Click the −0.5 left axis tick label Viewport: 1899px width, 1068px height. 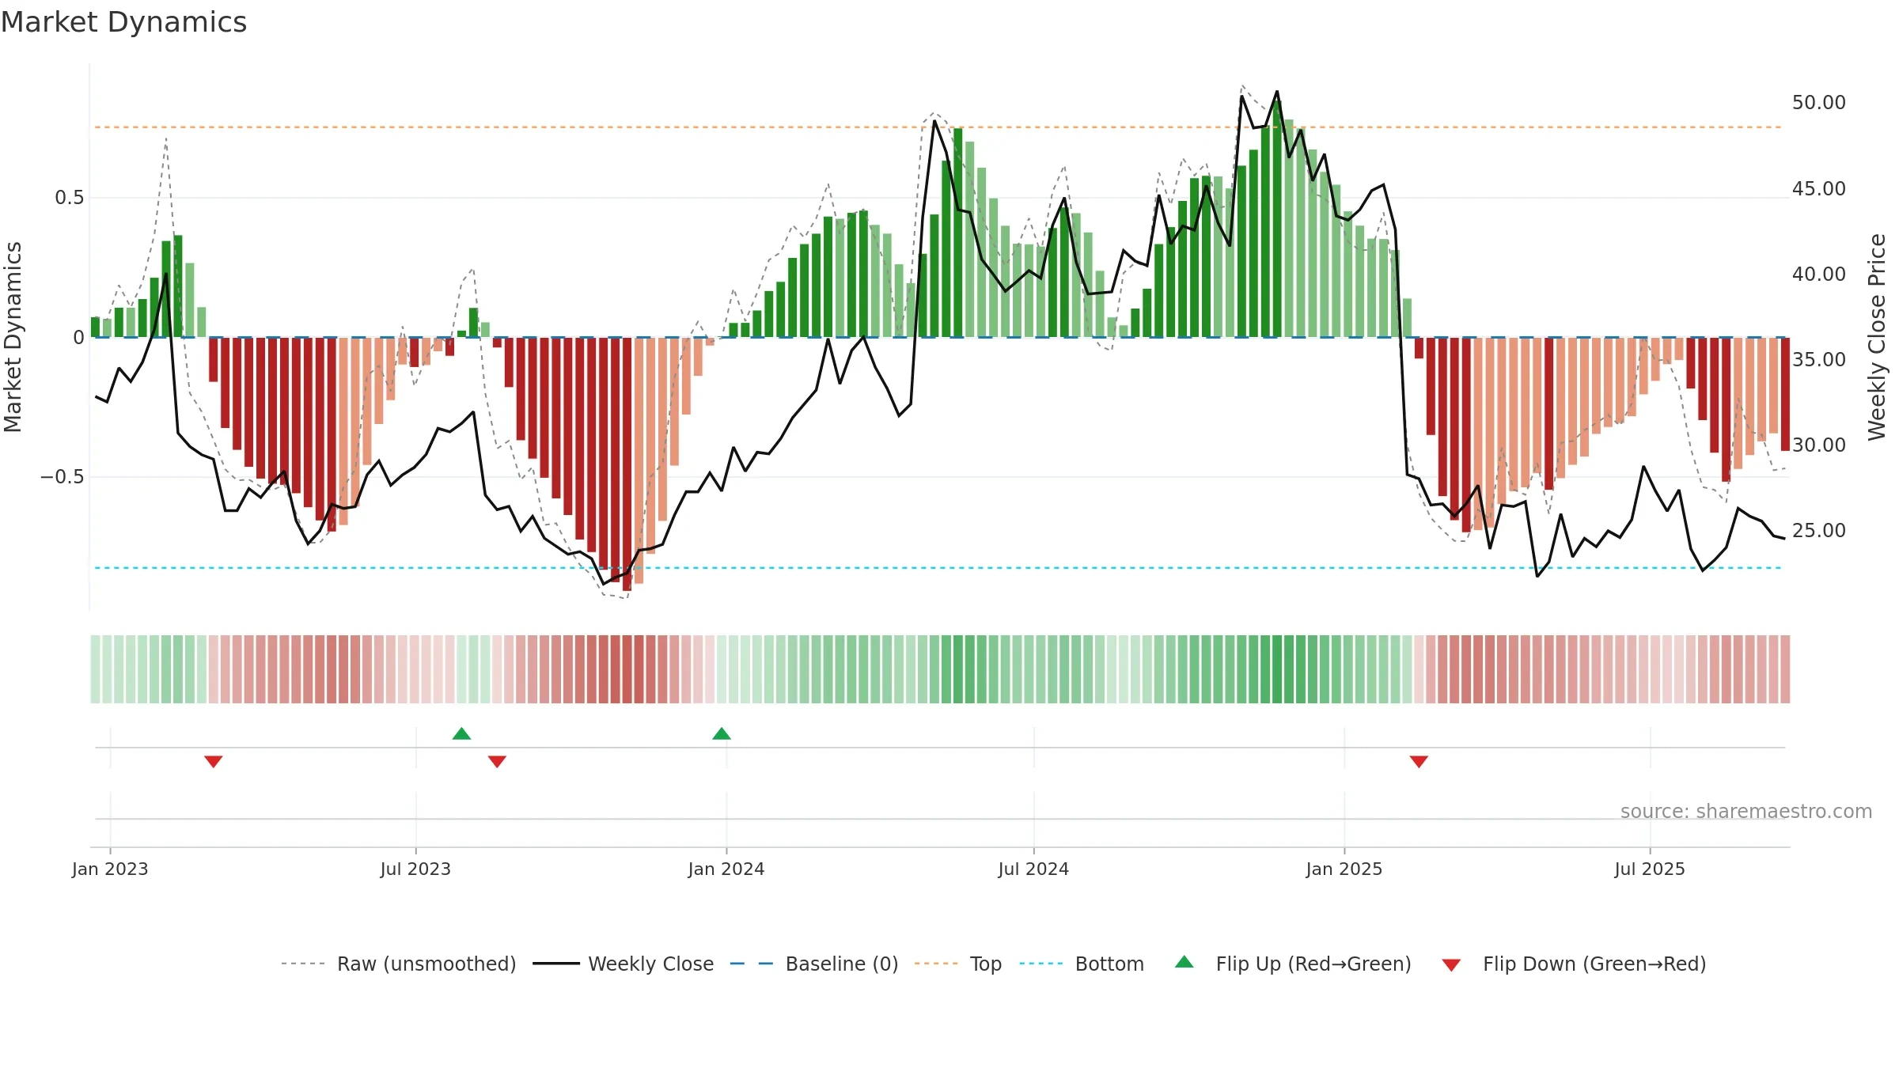(x=63, y=477)
